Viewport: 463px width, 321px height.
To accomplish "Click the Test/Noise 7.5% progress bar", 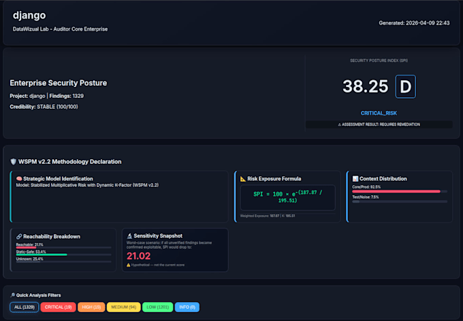I will (400, 201).
